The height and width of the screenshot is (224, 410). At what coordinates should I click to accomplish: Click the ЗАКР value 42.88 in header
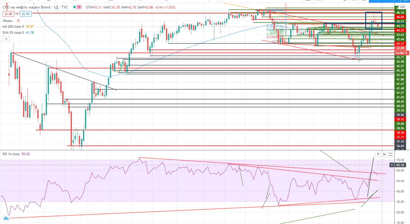click(149, 7)
